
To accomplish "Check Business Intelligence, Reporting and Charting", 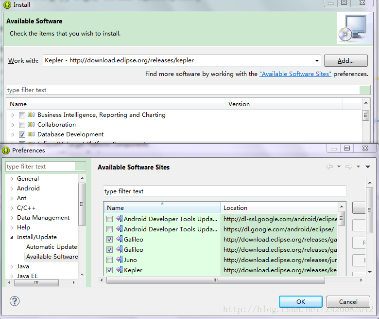I will tap(22, 115).
